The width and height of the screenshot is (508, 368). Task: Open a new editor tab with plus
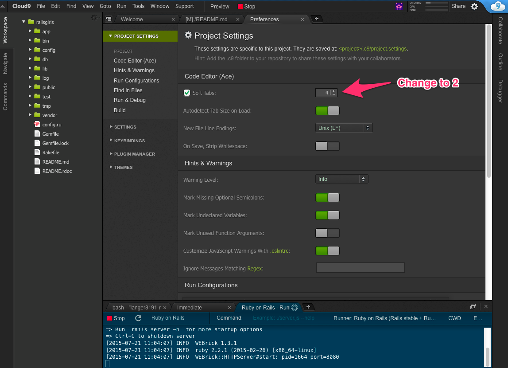pos(317,19)
